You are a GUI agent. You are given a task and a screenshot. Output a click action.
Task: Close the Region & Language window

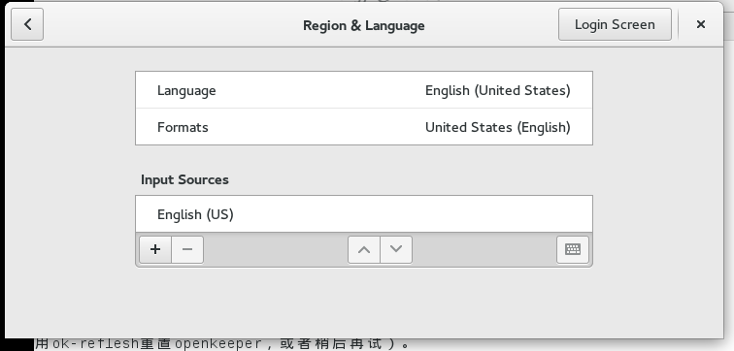pos(700,24)
